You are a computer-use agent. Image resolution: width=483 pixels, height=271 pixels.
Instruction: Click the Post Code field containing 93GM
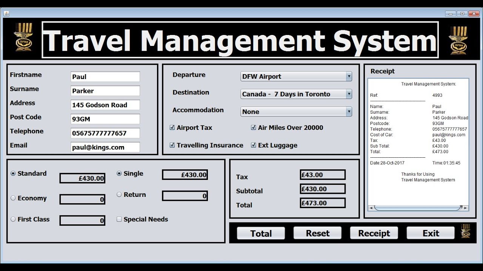point(105,119)
